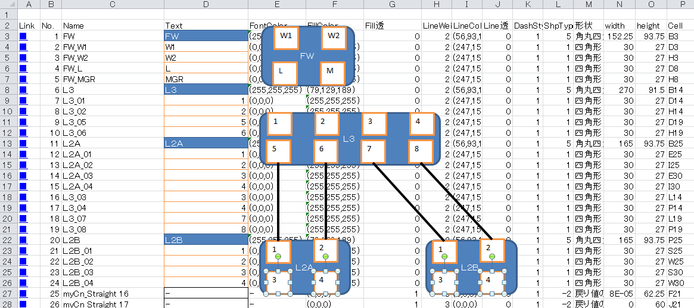Select column D header
Viewport: 694px width, 308px height.
click(x=206, y=4)
